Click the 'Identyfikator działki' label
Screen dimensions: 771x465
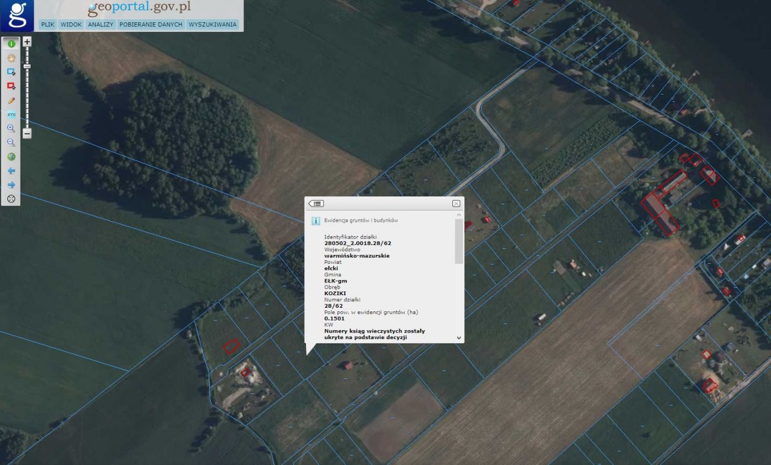pos(350,237)
